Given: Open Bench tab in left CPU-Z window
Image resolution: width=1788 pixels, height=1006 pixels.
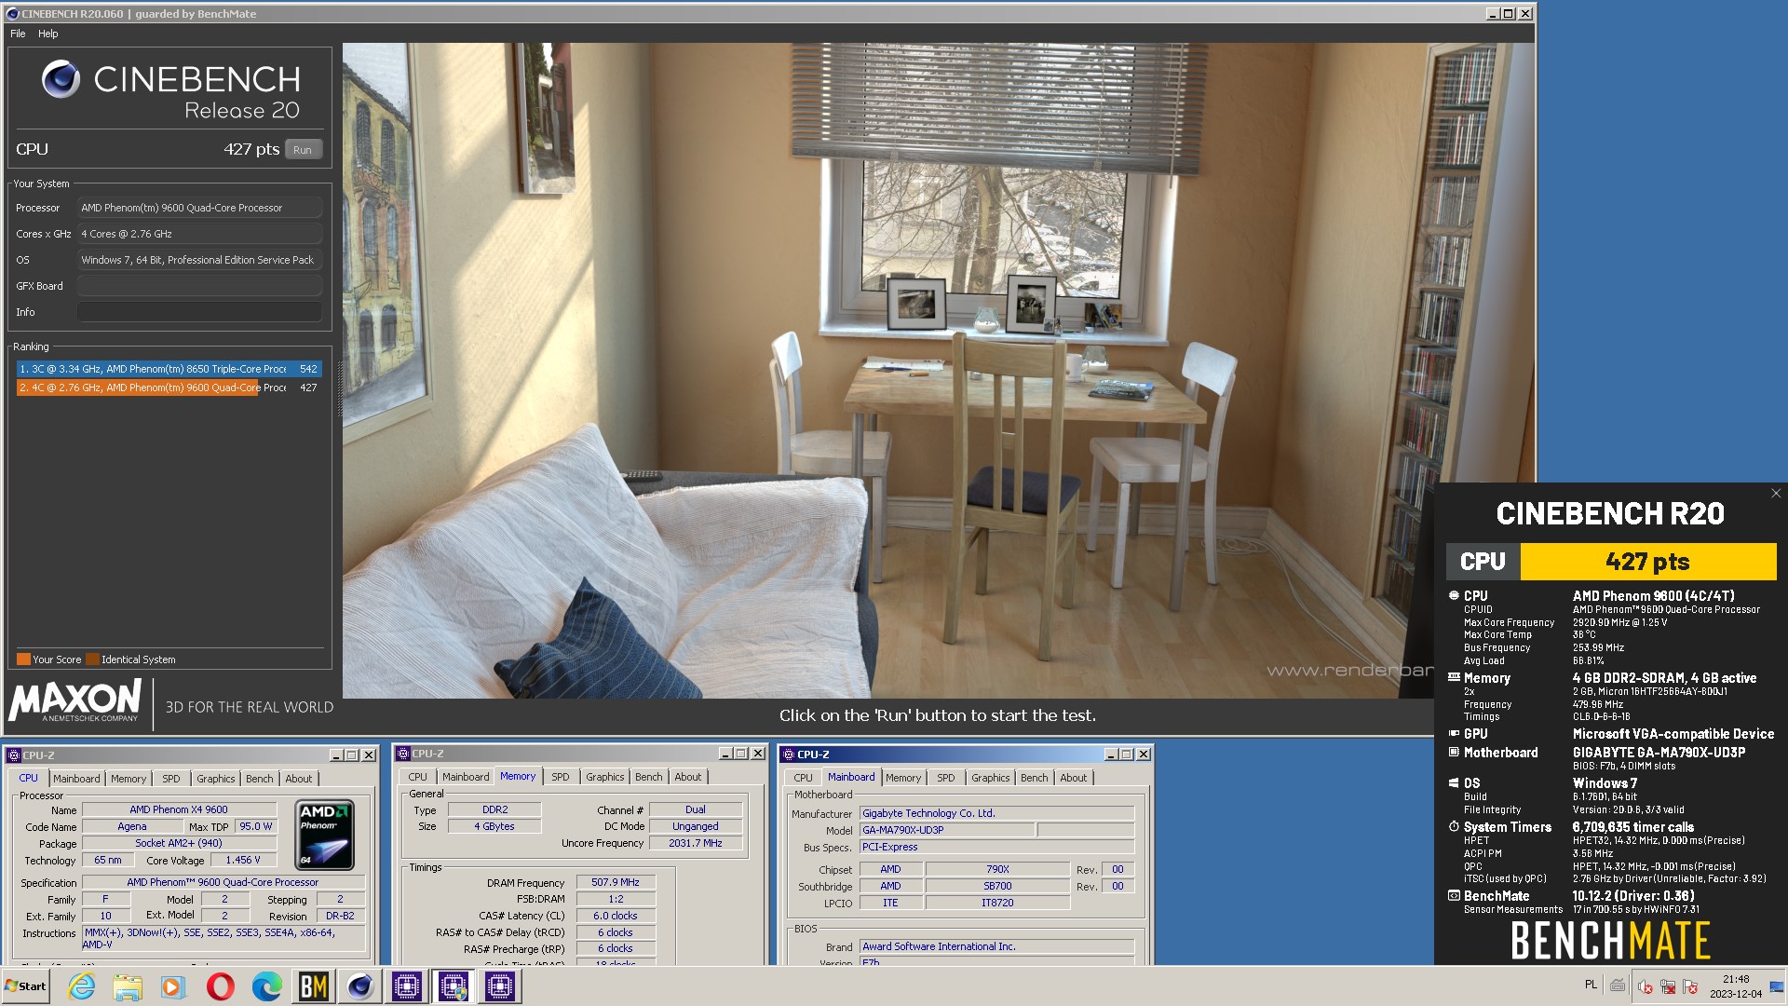Looking at the screenshot, I should [x=260, y=779].
